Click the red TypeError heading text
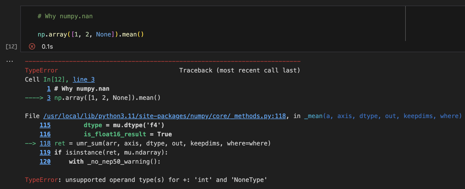Image resolution: width=465 pixels, height=189 pixels. pos(41,70)
